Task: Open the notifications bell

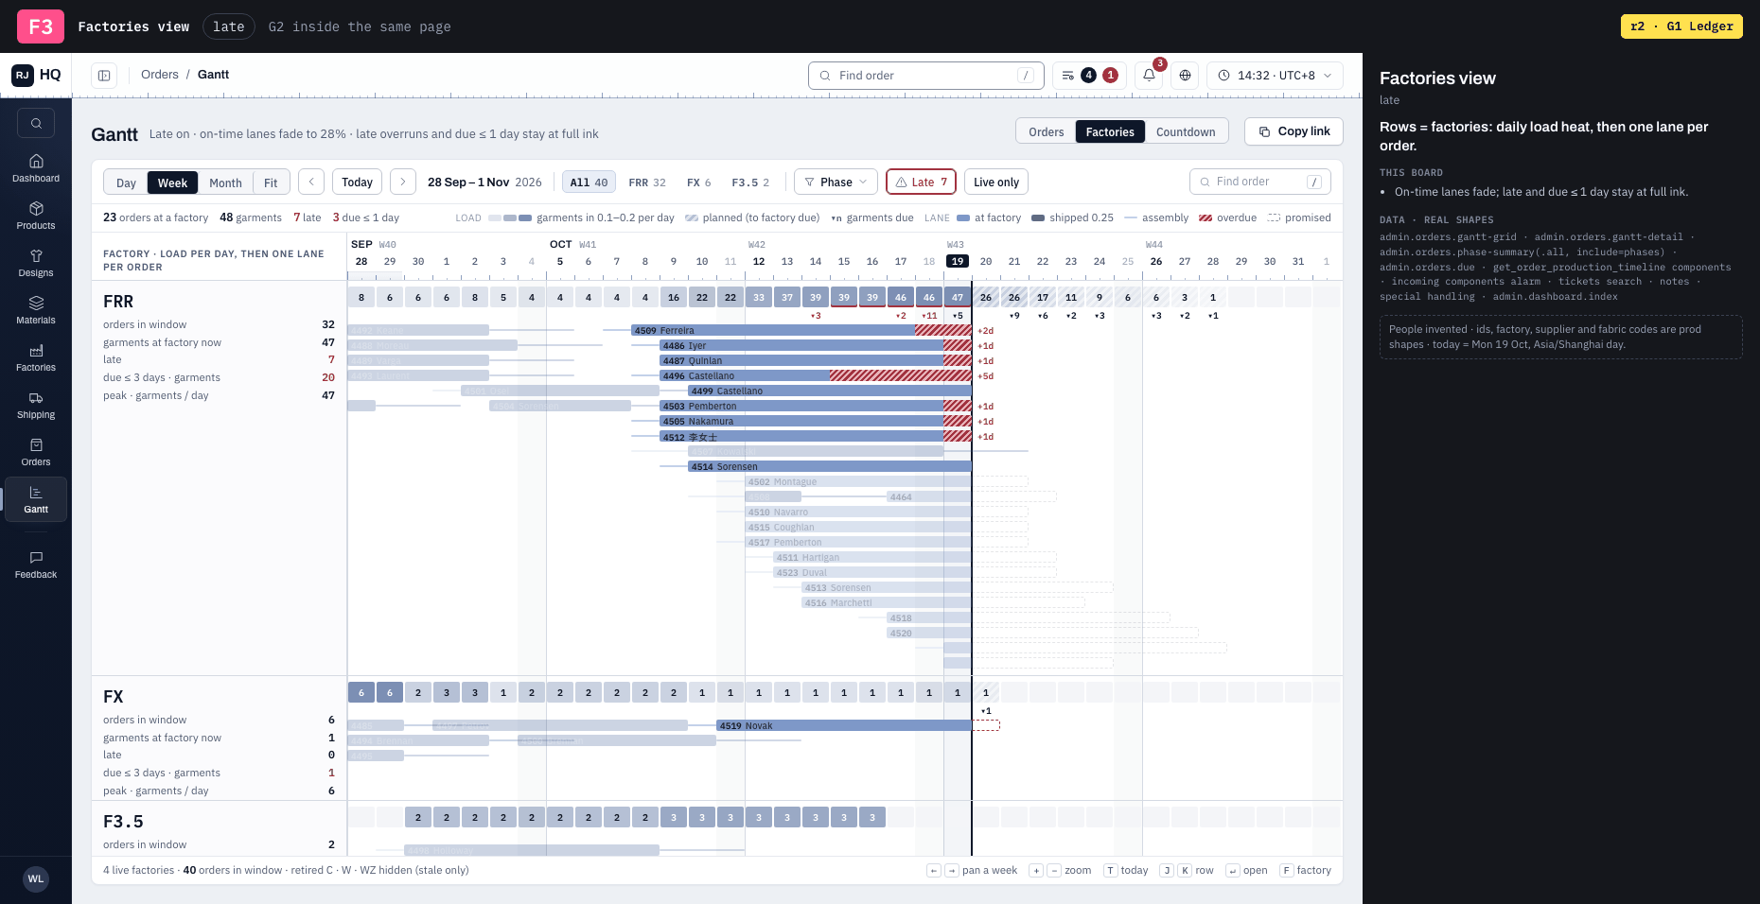Action: click(1149, 76)
